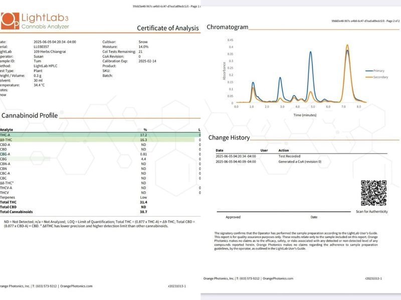The height and width of the screenshot is (300, 401).
Task: Click the CBG value 4.4
Action: point(143,159)
